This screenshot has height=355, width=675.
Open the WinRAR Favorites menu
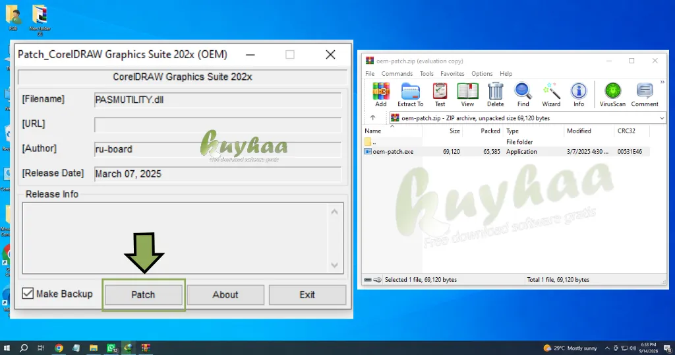452,74
